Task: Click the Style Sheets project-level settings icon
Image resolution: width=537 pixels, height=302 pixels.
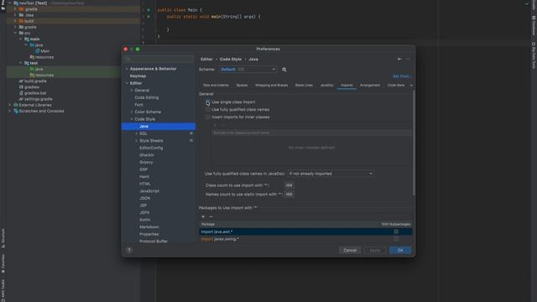Action: tap(191, 141)
